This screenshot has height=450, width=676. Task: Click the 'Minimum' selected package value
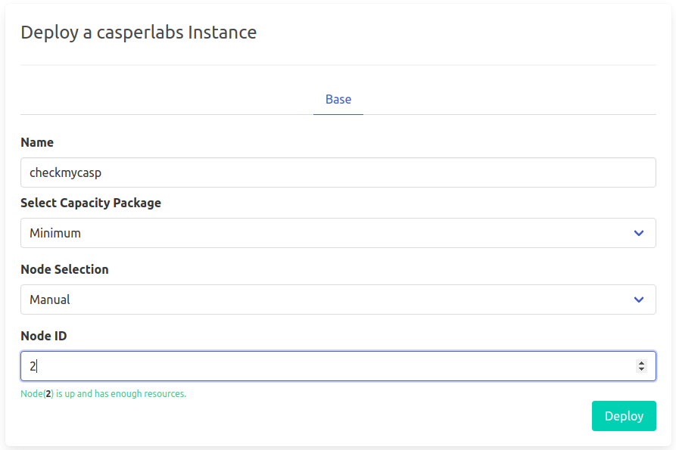coord(55,233)
